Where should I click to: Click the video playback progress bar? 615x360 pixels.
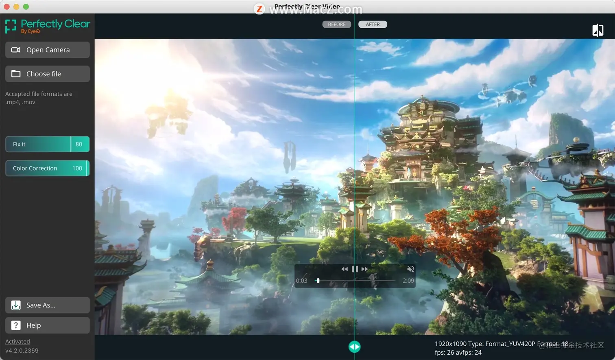pyautogui.click(x=355, y=281)
